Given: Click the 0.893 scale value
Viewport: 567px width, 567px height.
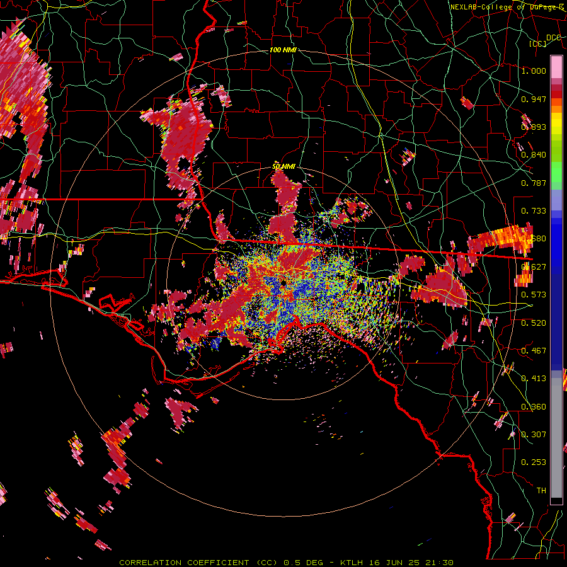Looking at the screenshot, I should click(x=534, y=127).
